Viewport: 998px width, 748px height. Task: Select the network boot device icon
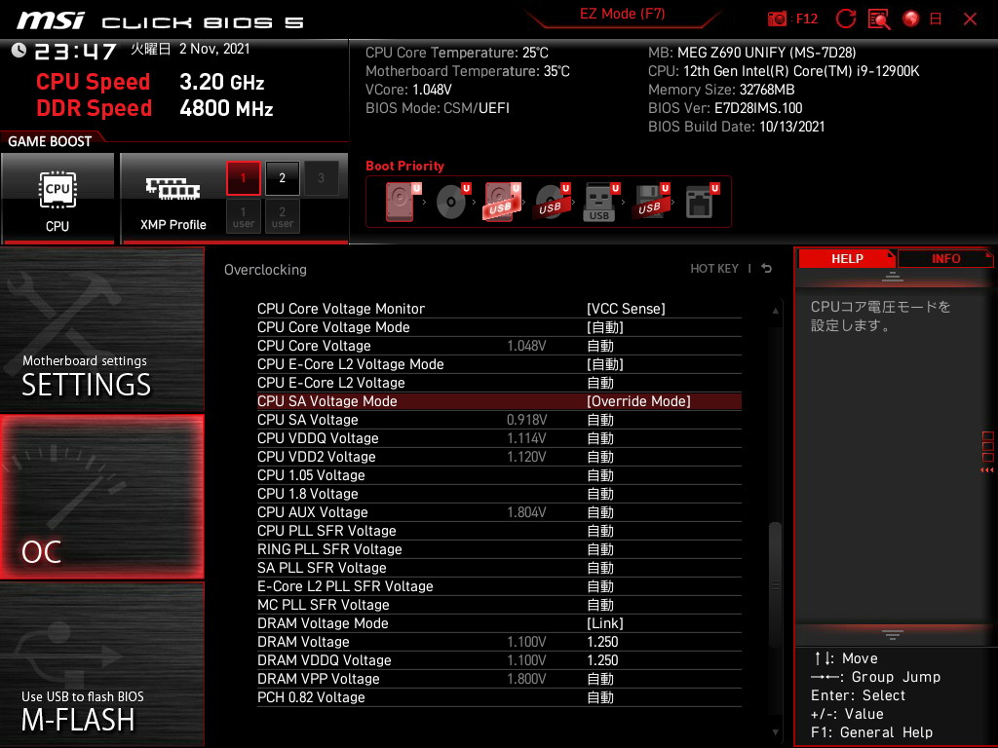tap(702, 202)
